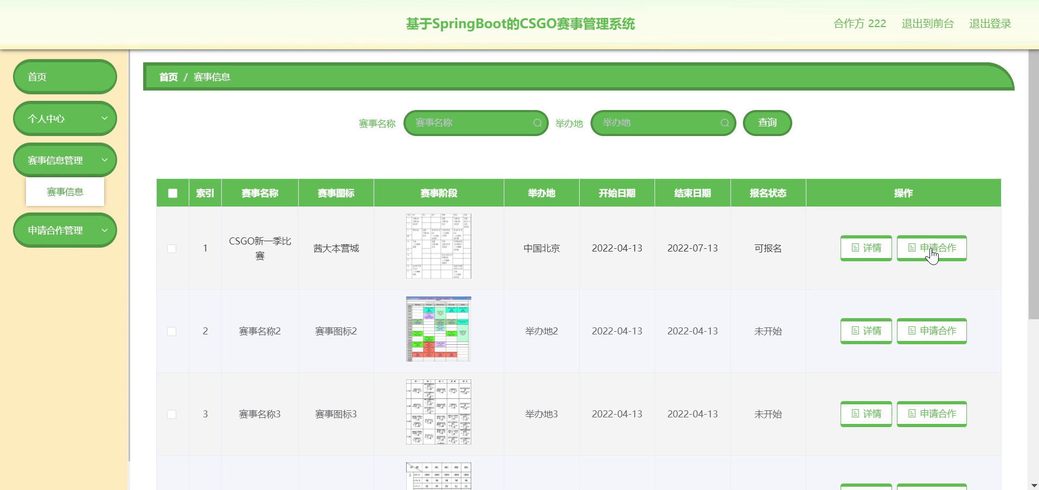Open 赛事阶段 image for 赛事名称3
Screen dimensions: 1039x490
(439, 412)
